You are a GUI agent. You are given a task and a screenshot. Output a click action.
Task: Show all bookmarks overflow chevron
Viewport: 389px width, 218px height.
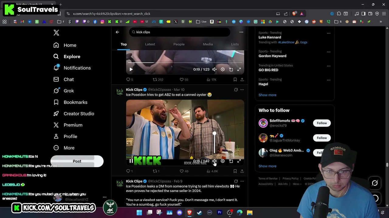tap(380, 22)
